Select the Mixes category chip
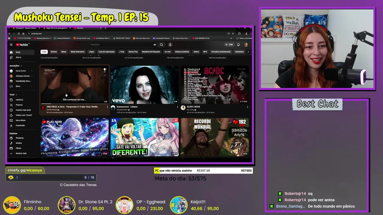Screen dimensions: 383x215 pos(64,52)
